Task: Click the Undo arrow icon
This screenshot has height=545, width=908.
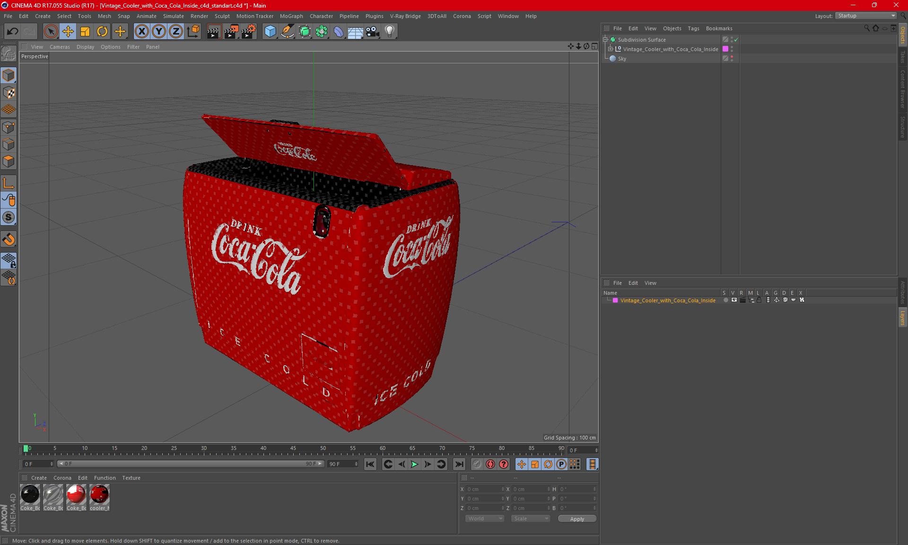Action: click(x=12, y=32)
